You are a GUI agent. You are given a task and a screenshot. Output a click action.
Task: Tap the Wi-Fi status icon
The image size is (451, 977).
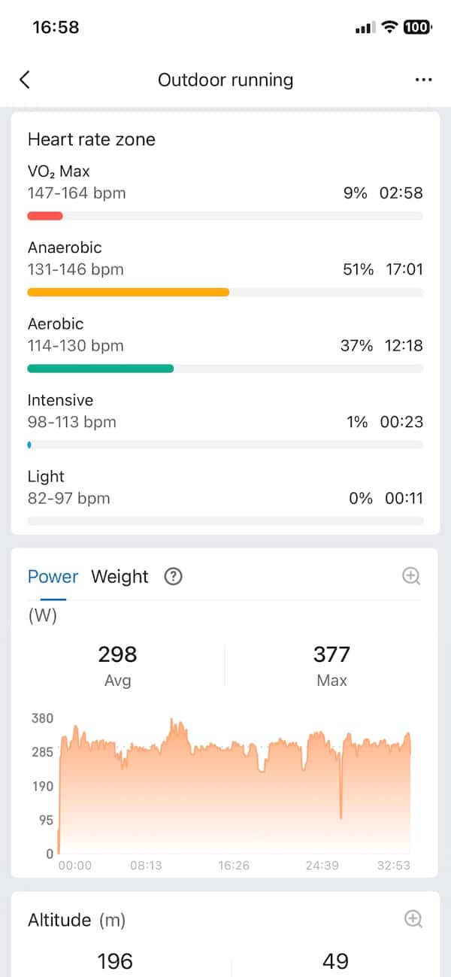coord(389,27)
